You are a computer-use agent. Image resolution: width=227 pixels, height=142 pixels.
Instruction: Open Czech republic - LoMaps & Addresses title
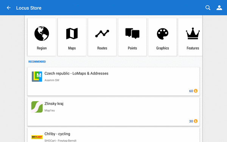pyautogui.click(x=76, y=73)
